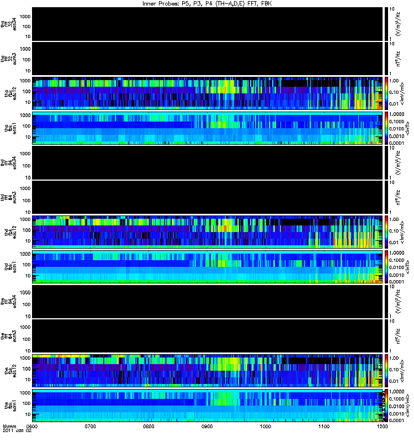Image resolution: width=414 pixels, height=442 pixels.
Task: Select the 0900 time axis label
Action: 207,426
